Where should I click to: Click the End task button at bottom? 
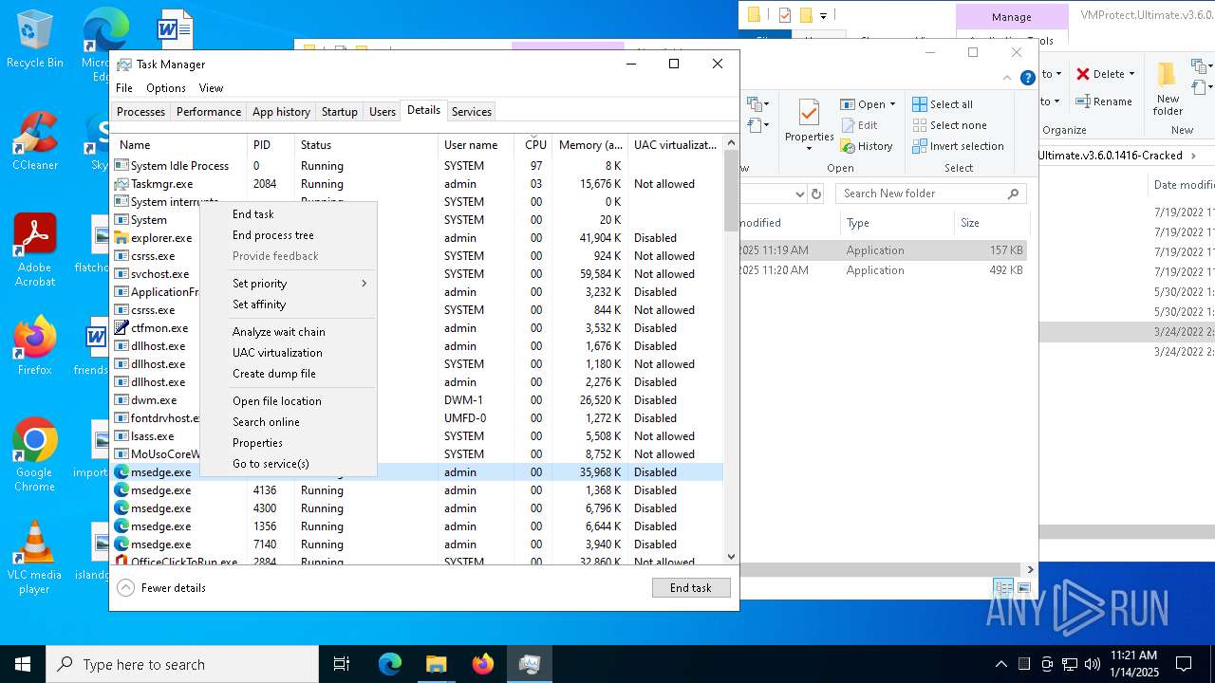click(691, 588)
